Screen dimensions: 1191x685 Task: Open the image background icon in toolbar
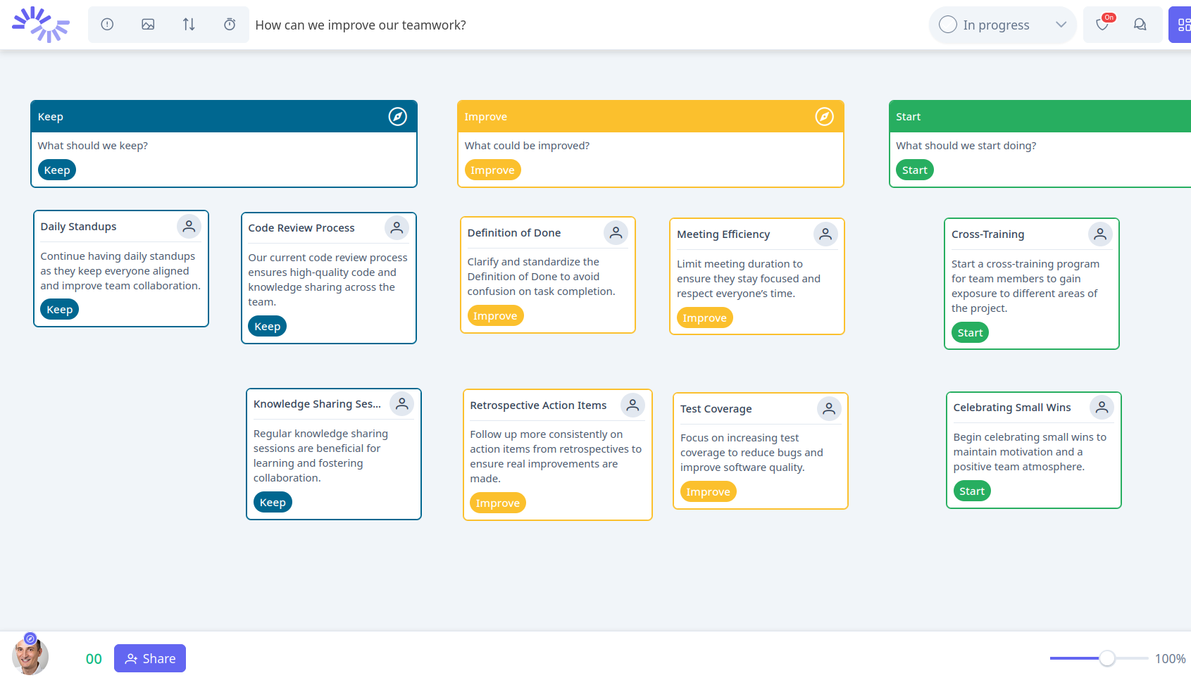pos(148,25)
